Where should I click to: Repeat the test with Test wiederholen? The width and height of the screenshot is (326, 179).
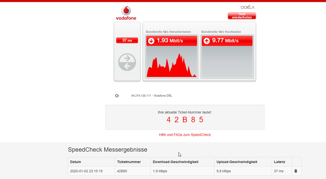click(242, 16)
